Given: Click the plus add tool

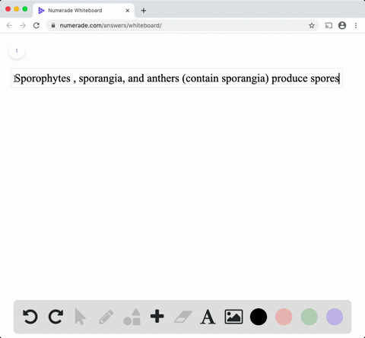Looking at the screenshot, I should point(157,316).
